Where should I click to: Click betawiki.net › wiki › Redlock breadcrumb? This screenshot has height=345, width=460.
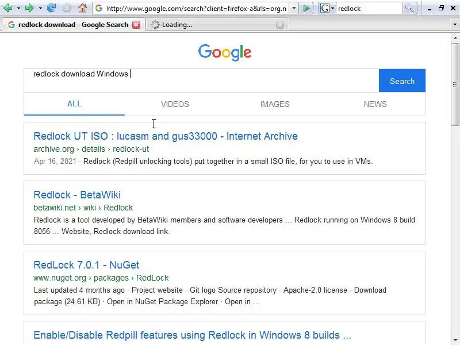[x=83, y=208]
